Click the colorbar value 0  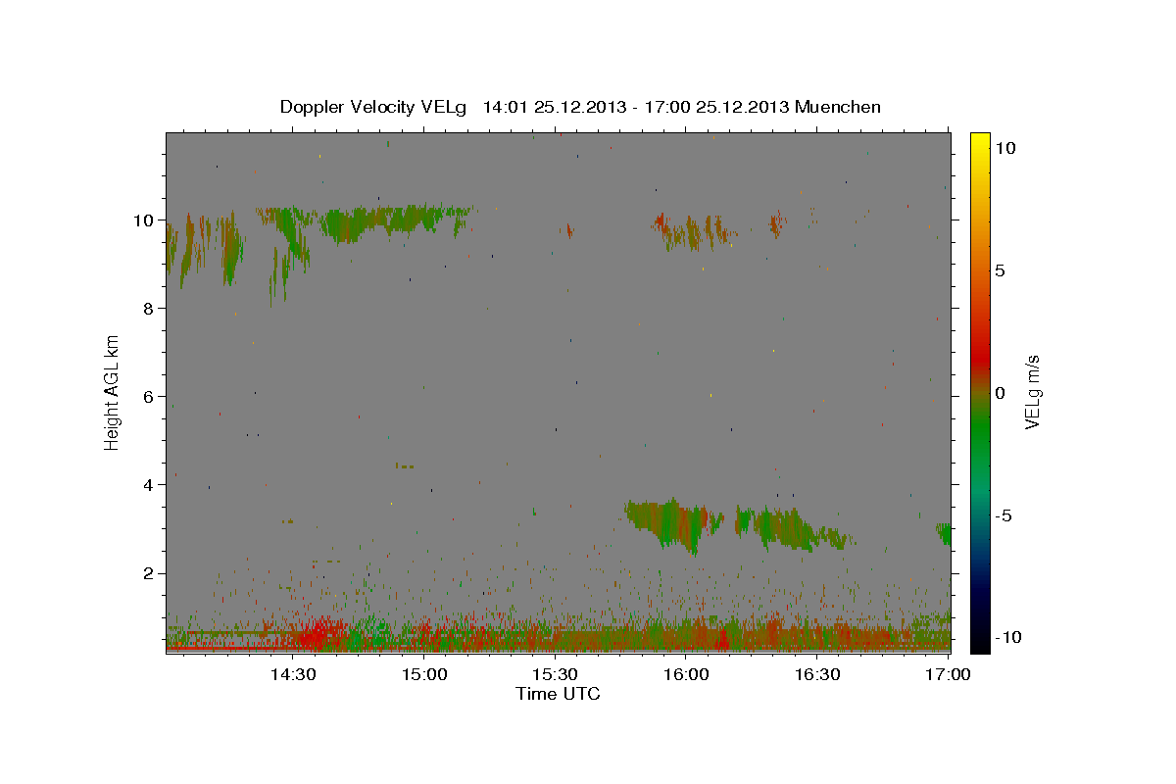tap(1001, 393)
